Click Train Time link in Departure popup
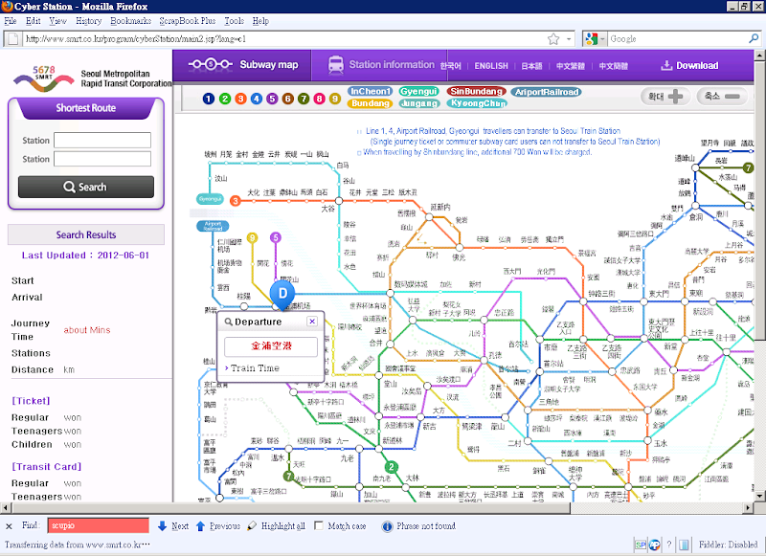The height and width of the screenshot is (556, 766). tap(255, 368)
